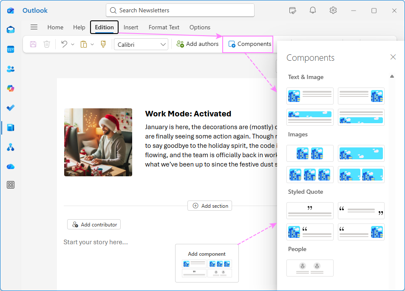The height and width of the screenshot is (291, 405).
Task: Select the People icon in the sidebar
Action: click(x=11, y=69)
